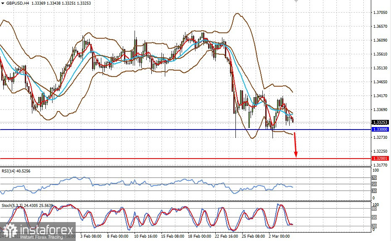Click price axis value 1.35610
This screenshot has width=391, height=241.
pyautogui.click(x=380, y=54)
